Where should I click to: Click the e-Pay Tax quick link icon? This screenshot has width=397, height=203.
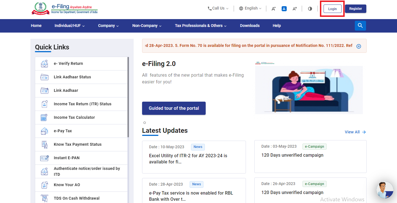tap(44, 131)
